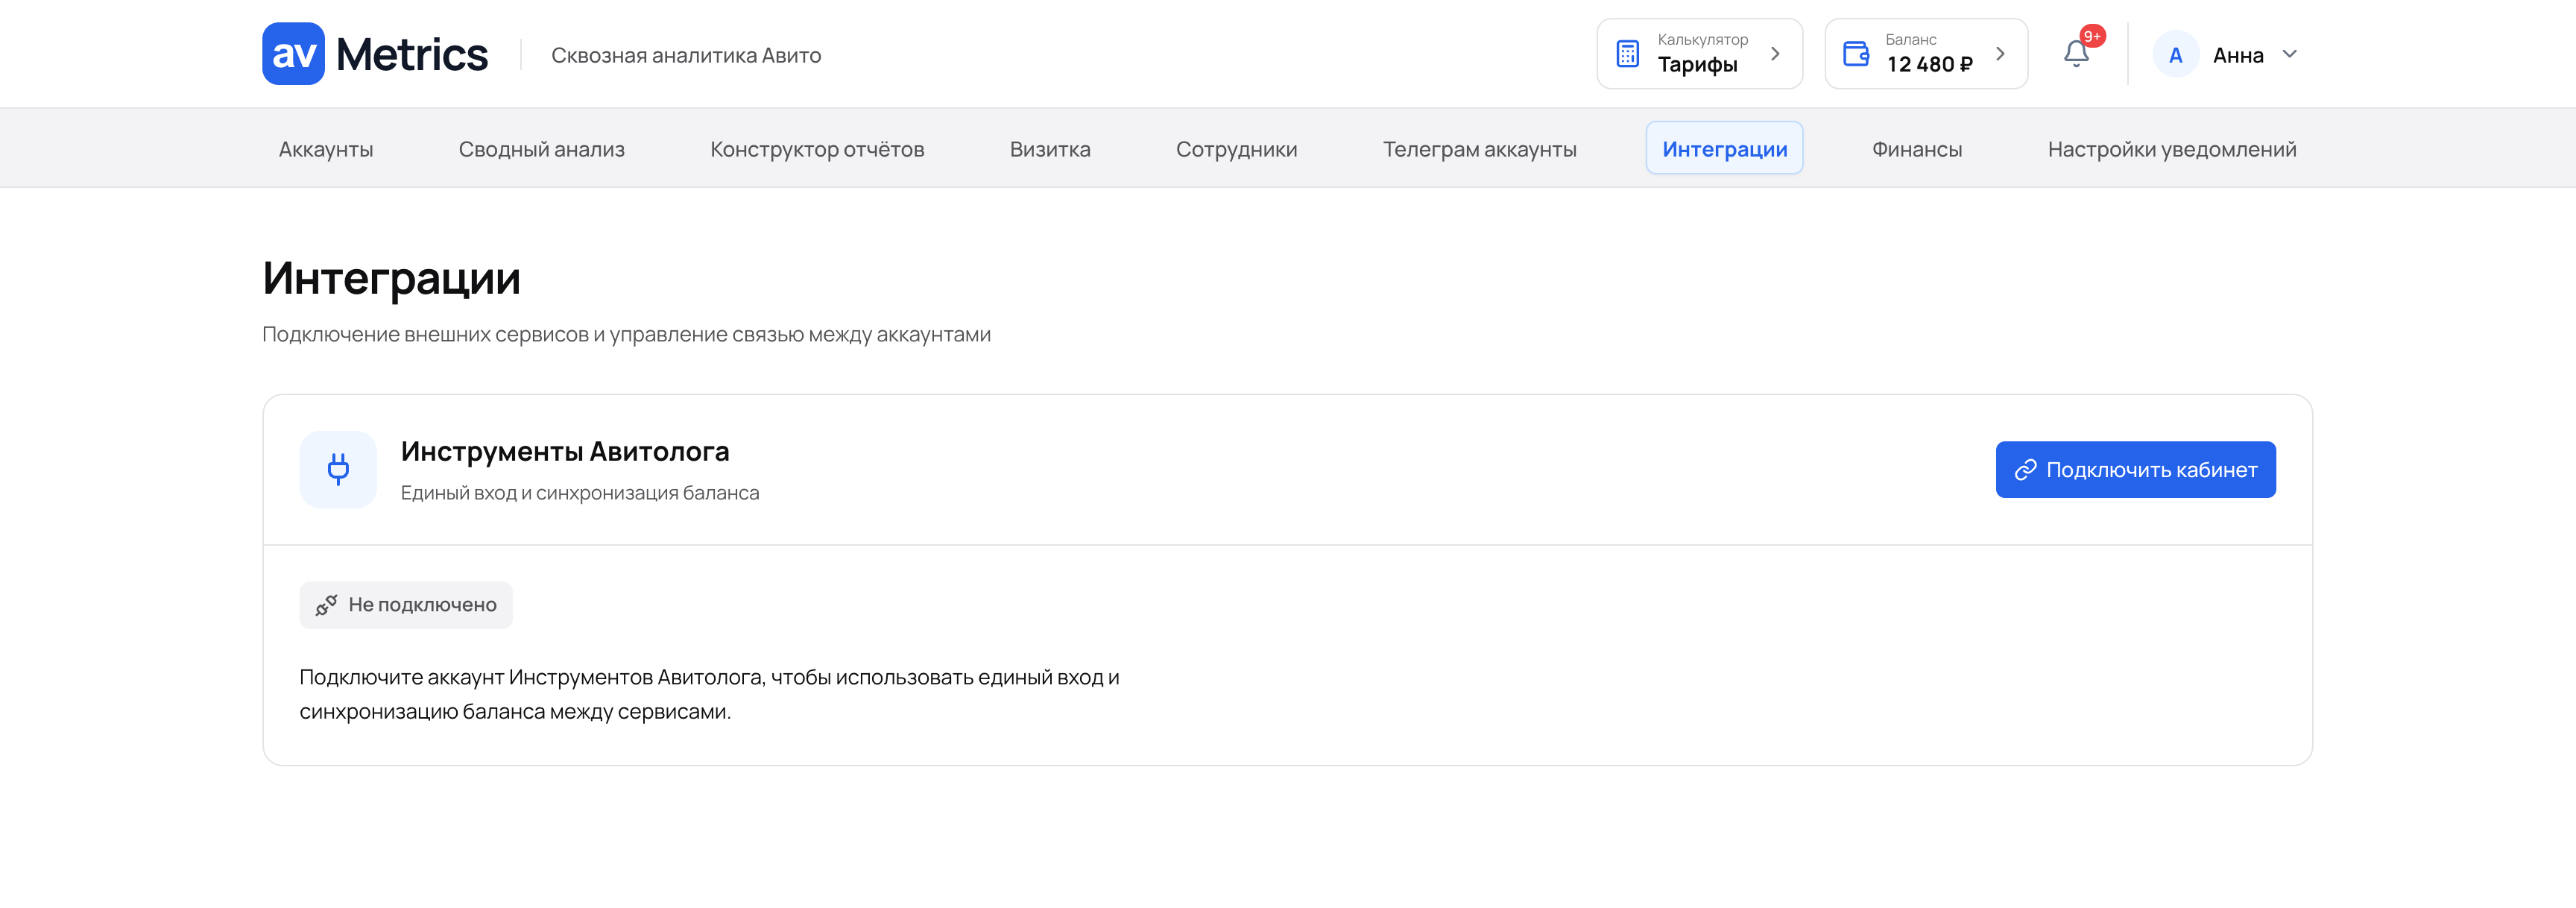Expand the Анна user menu chevron

pos(2290,54)
